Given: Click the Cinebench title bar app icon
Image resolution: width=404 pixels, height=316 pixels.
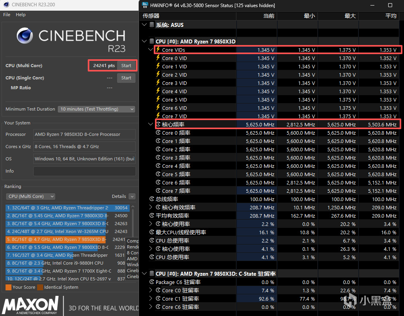Looking at the screenshot, I should click(x=6, y=5).
